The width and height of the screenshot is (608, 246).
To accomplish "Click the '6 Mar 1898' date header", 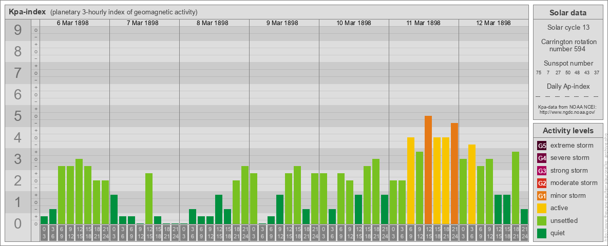I will point(73,23).
